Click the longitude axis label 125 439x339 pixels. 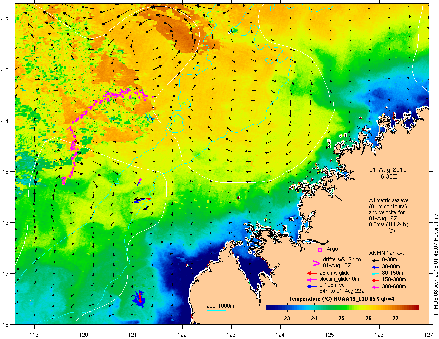pyautogui.click(x=330, y=334)
